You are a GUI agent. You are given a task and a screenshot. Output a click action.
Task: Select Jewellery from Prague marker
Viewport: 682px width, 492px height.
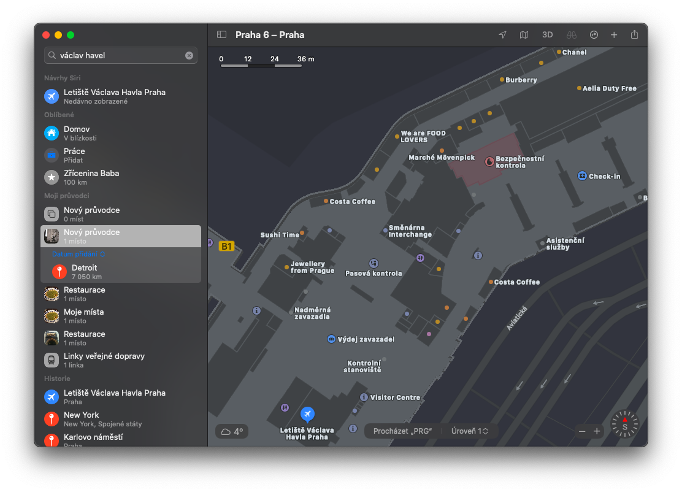pos(286,267)
